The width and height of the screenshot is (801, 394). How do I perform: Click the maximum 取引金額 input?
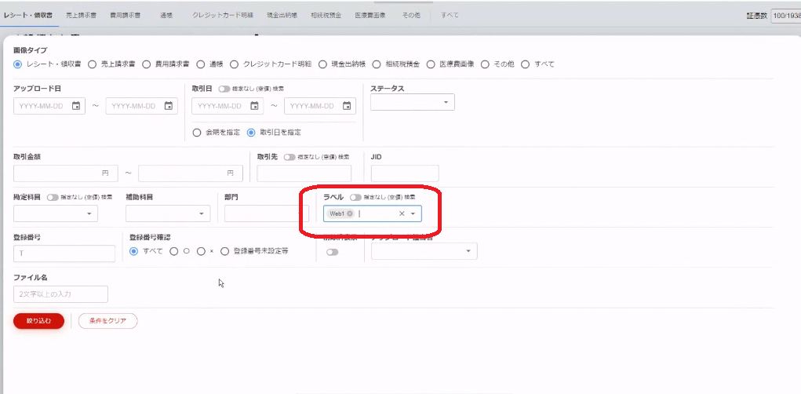(191, 173)
